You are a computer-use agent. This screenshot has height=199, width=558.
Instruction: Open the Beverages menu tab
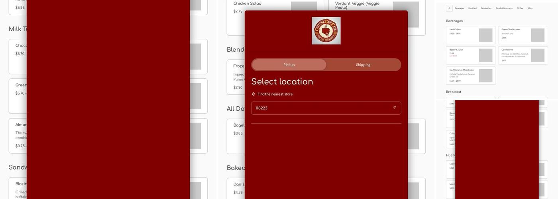click(459, 8)
